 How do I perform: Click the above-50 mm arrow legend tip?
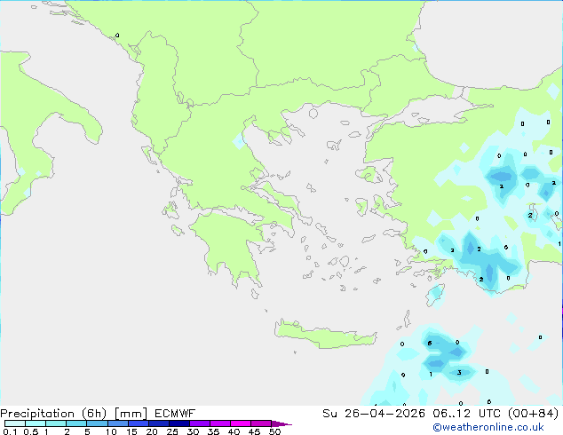(x=281, y=424)
